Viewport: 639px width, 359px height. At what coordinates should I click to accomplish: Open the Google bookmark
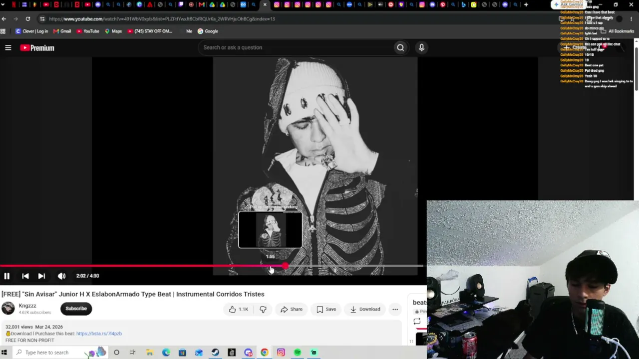(208, 31)
